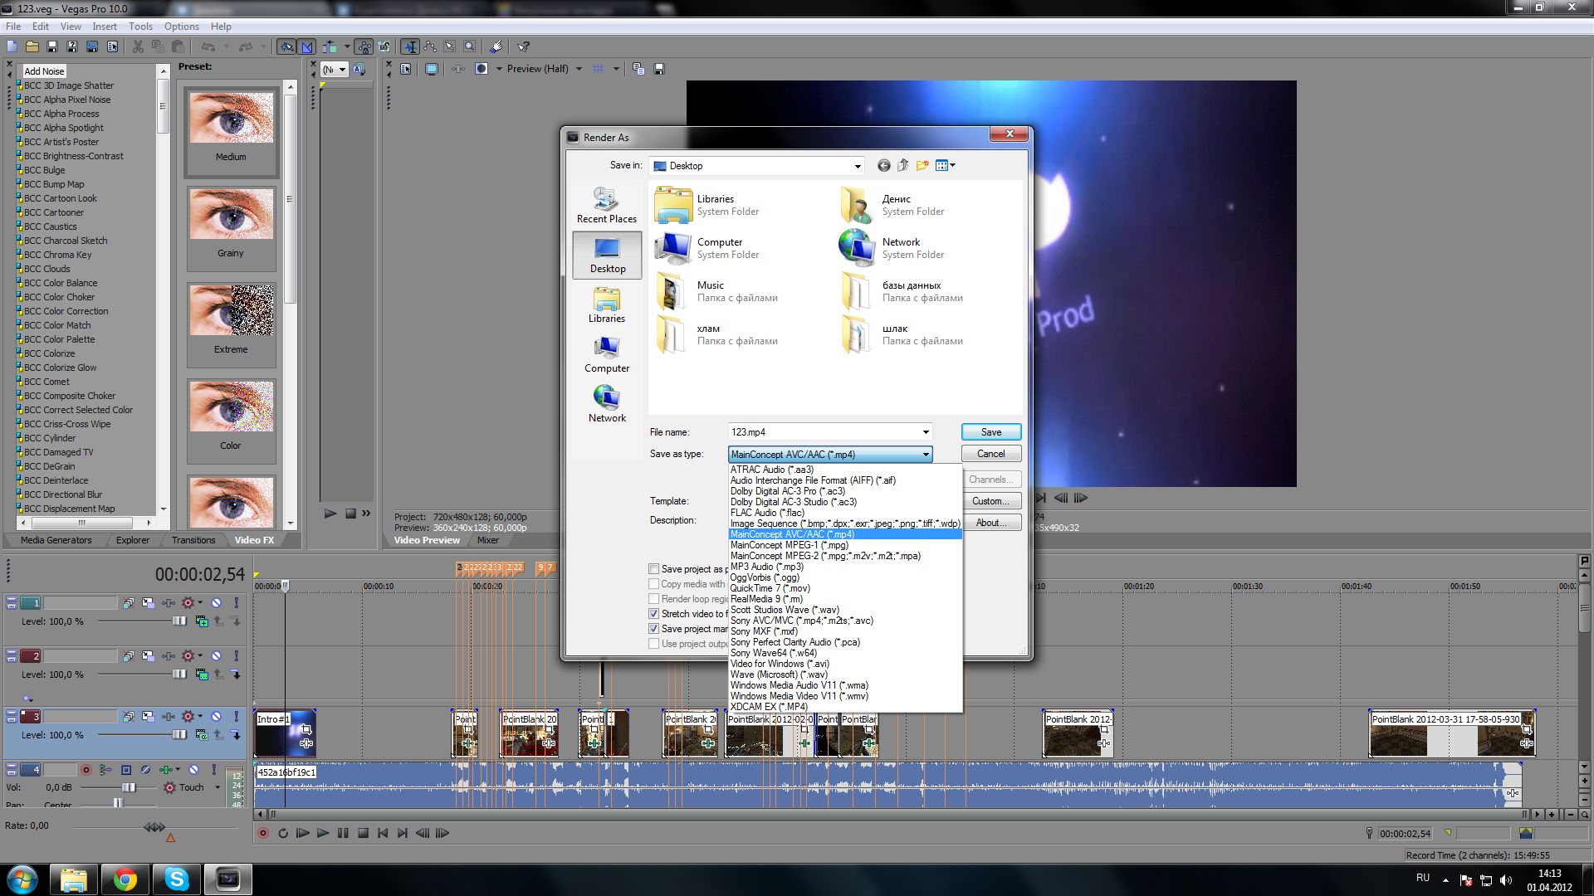Image resolution: width=1594 pixels, height=896 pixels.
Task: Toggle the Automatic Crossfades toolbar icon
Action: pos(307,47)
